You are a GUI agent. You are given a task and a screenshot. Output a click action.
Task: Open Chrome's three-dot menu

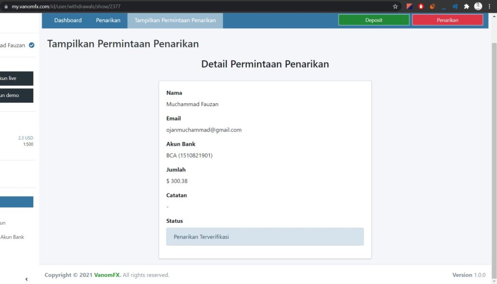coord(489,6)
